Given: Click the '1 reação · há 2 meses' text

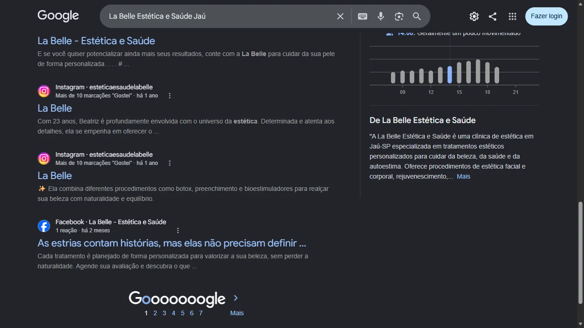Looking at the screenshot, I should pyautogui.click(x=83, y=231).
